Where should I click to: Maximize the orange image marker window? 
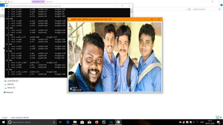point(152,19)
